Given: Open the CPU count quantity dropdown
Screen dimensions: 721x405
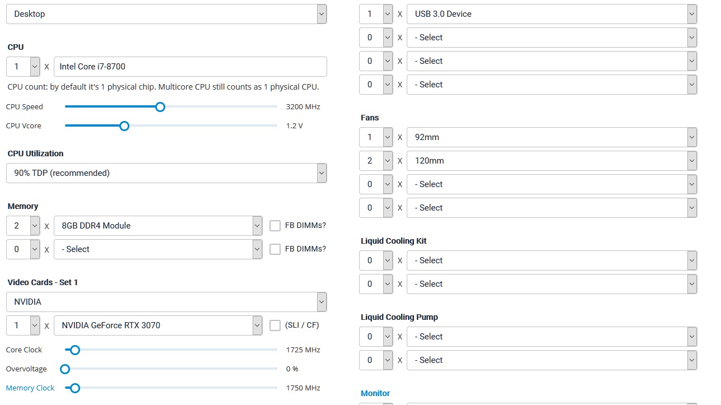Looking at the screenshot, I should pos(23,67).
